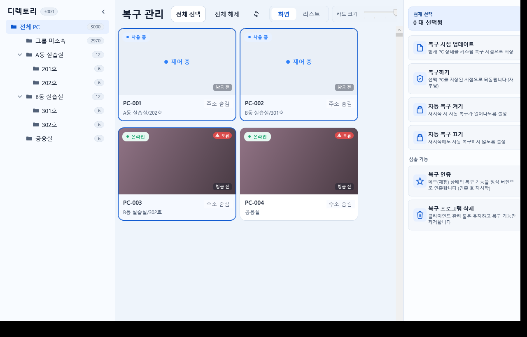This screenshot has width=527, height=337.
Task: Click the 자동 복구 끄기 lock icon
Action: pos(420,138)
